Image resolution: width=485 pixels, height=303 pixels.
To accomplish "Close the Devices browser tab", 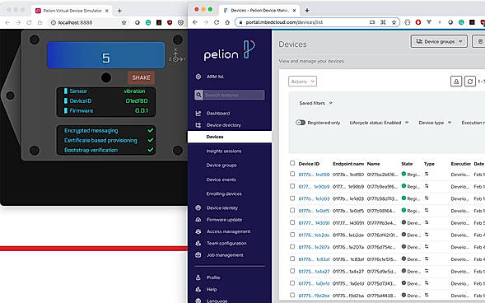I will (x=294, y=10).
